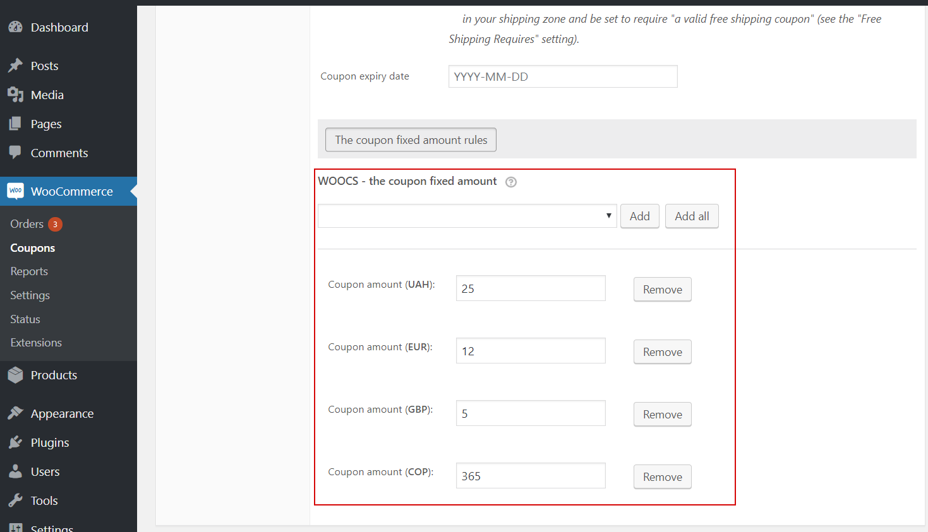The image size is (928, 532).
Task: Click the WooCommerce woo logo icon
Action: pos(15,191)
